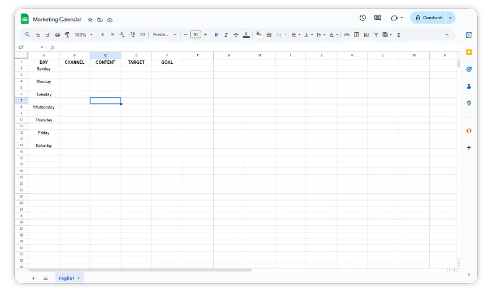Image resolution: width=492 pixels, height=292 pixels.
Task: Move the document to a folder
Action: pyautogui.click(x=100, y=20)
